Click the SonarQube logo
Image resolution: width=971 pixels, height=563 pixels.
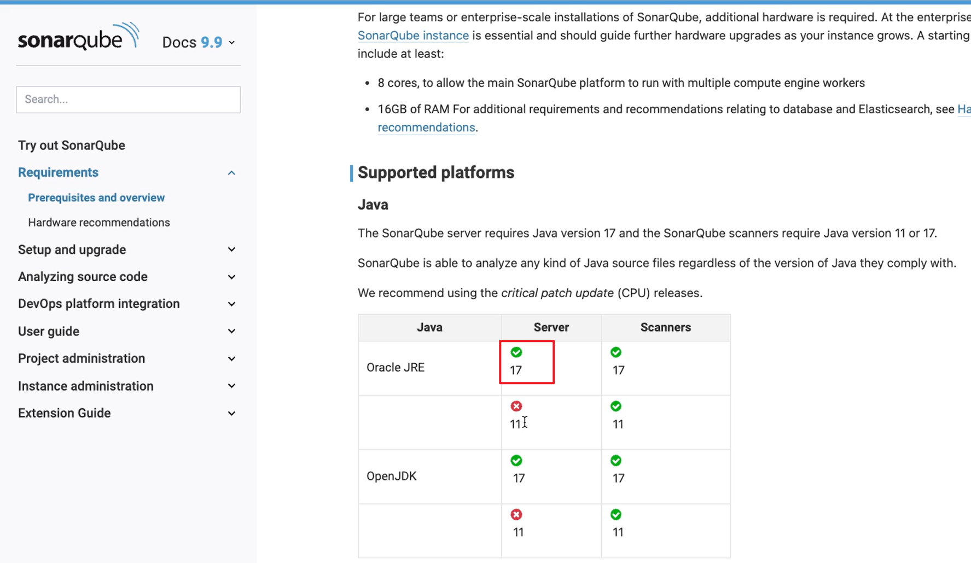pos(79,37)
